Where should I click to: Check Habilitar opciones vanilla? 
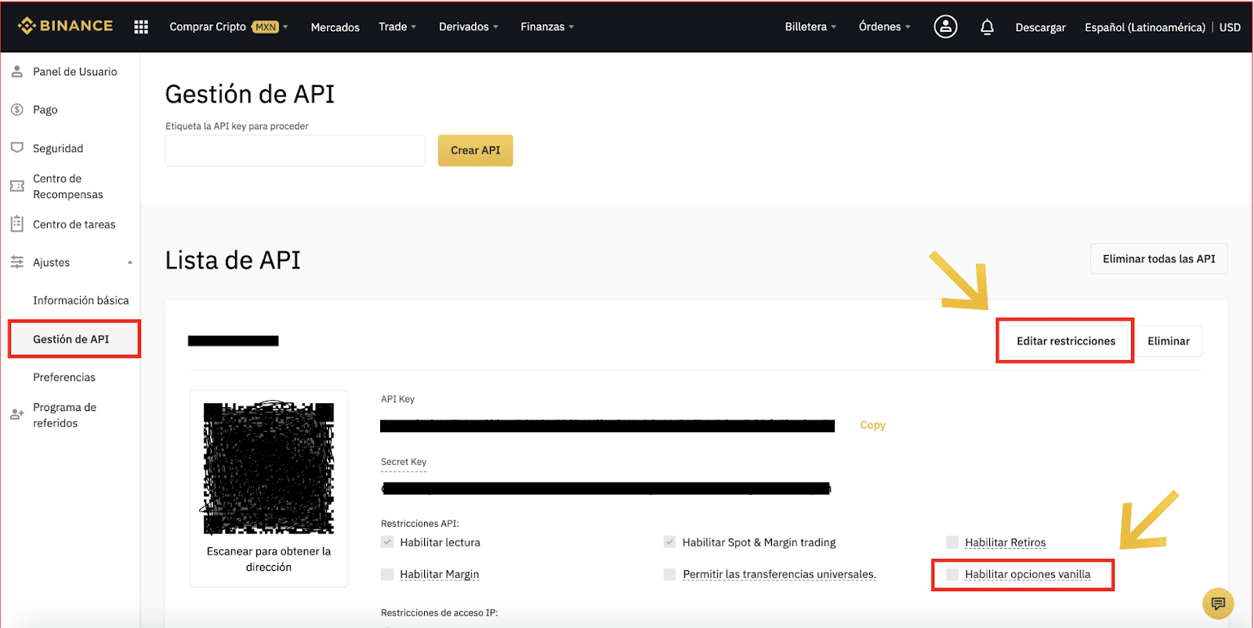coord(952,574)
